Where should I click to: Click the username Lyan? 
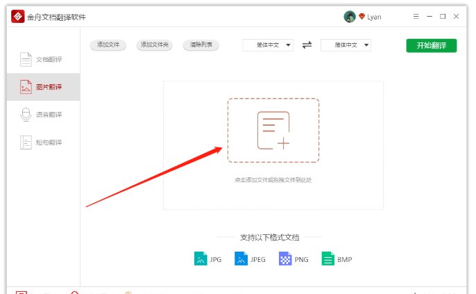click(x=374, y=17)
